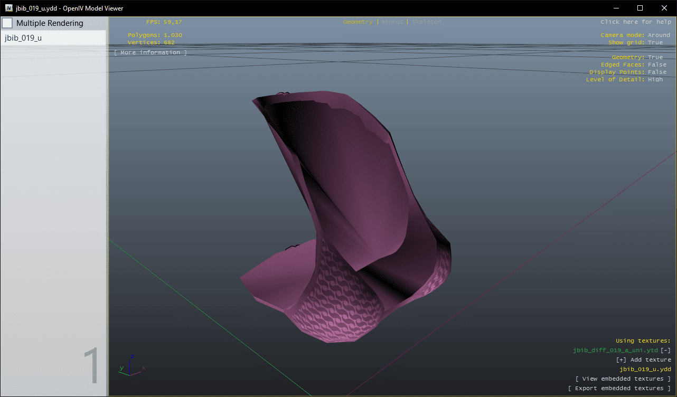
Task: Enable the Multiple Rendering checkbox
Action: 7,23
